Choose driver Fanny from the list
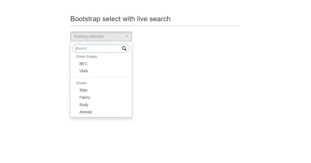 point(101,98)
